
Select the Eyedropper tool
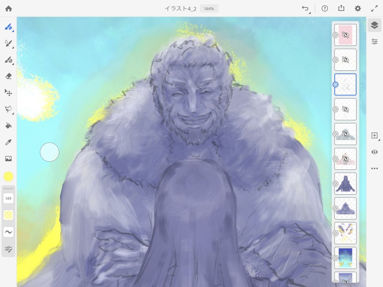point(9,142)
